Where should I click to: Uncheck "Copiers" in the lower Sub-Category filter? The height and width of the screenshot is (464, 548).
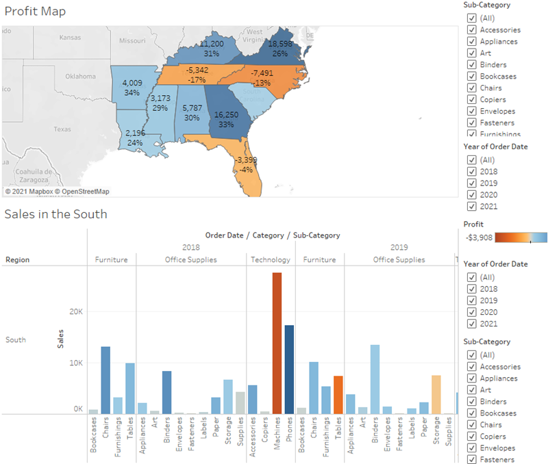[x=472, y=437]
